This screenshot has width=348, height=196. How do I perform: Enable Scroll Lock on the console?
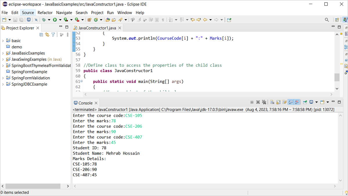pos(278,102)
